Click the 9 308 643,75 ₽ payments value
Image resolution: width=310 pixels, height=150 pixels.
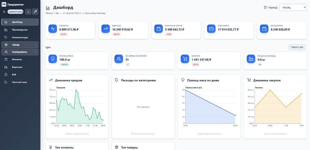[175, 30]
